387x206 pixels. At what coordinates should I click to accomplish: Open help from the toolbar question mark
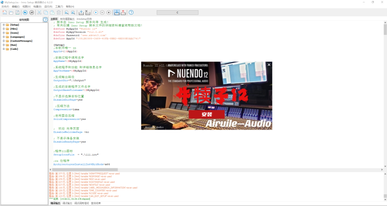click(x=131, y=13)
